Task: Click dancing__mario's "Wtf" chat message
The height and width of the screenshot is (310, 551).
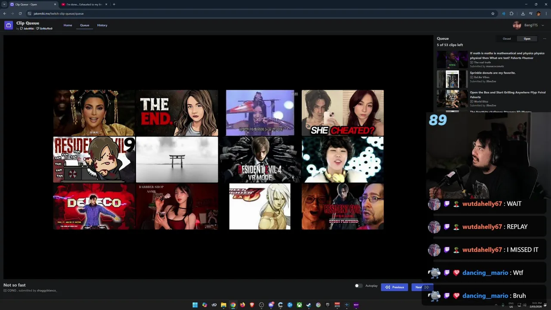Action: coord(518,273)
